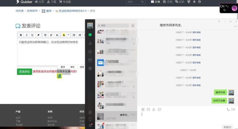The height and width of the screenshot is (129, 238).
Task: Start a voice call with the phone icon
Action: (x=228, y=109)
